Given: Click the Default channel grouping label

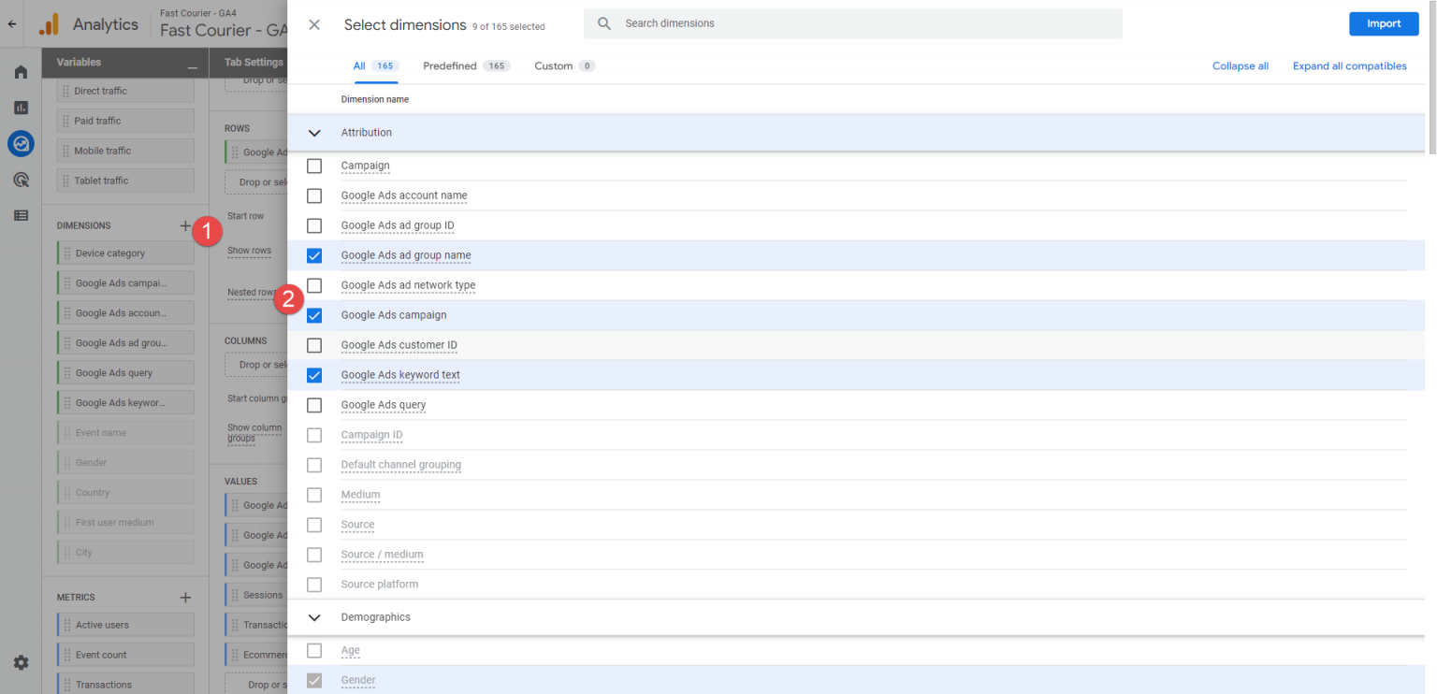Looking at the screenshot, I should click(x=400, y=465).
